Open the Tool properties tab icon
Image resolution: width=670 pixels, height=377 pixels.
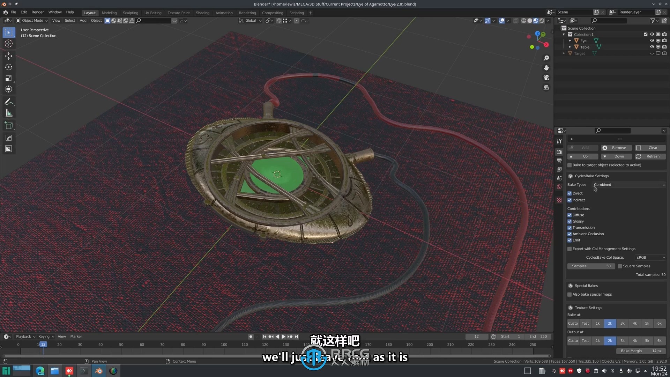pyautogui.click(x=559, y=141)
